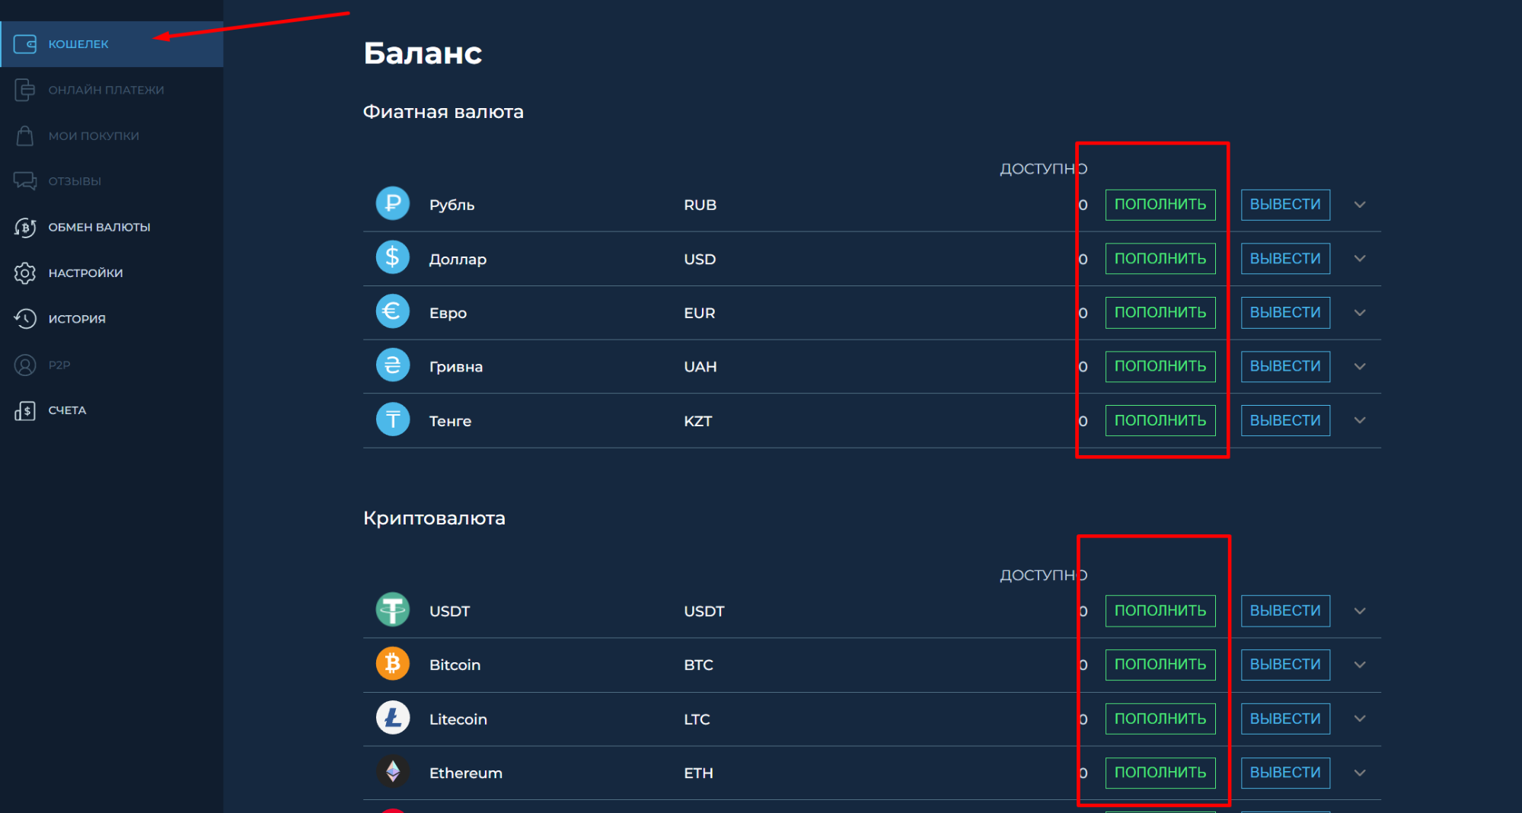This screenshot has width=1522, height=813.
Task: Open the P2P section
Action: pyautogui.click(x=58, y=364)
